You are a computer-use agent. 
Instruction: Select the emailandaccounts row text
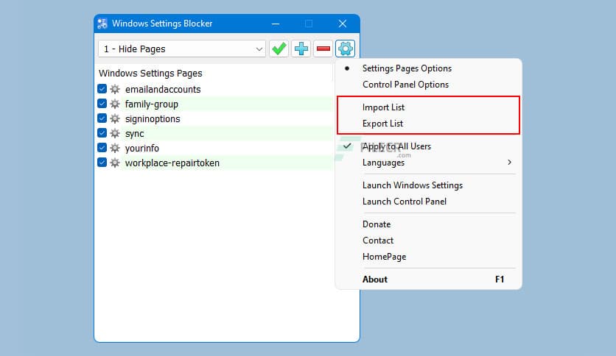coord(163,90)
